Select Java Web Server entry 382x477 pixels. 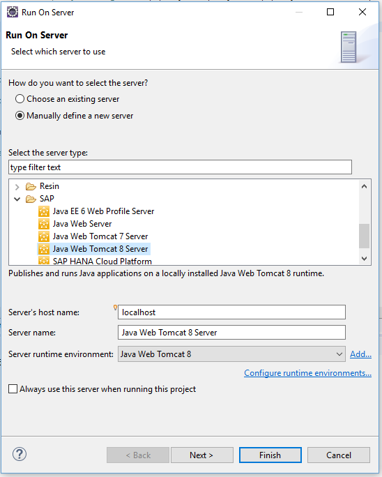tap(82, 224)
